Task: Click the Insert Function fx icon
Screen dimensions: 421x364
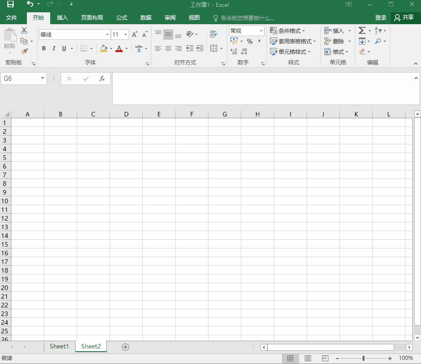Action: click(102, 79)
